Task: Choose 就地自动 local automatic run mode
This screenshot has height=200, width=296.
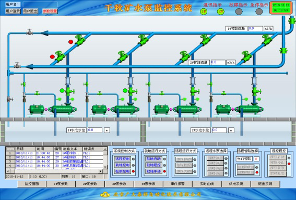Action: point(153,159)
